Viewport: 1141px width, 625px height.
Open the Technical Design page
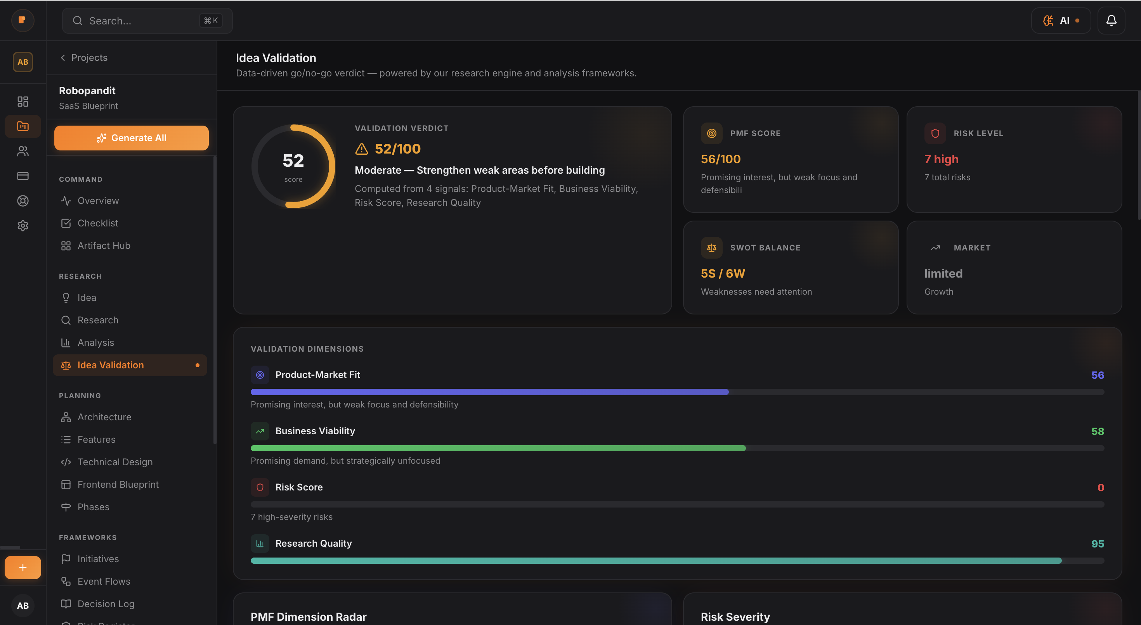coord(115,462)
